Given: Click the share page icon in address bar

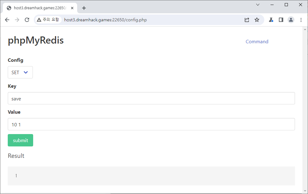Looking at the screenshot, I should point(247,20).
